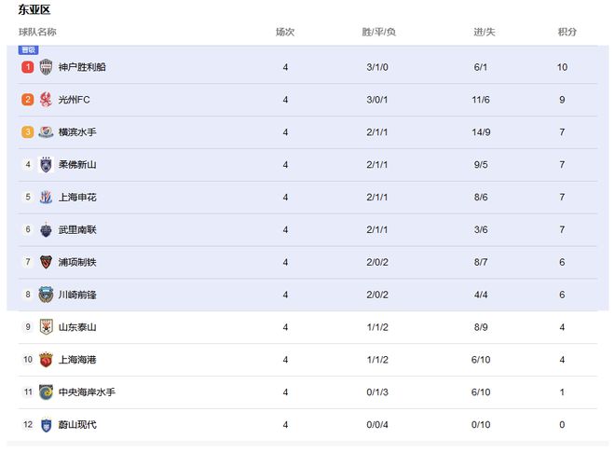Click goals value 8/9 for 山东泰山
Image resolution: width=615 pixels, height=453 pixels.
click(481, 327)
